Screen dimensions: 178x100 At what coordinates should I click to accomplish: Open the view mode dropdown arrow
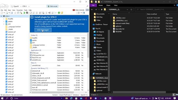(81, 13)
